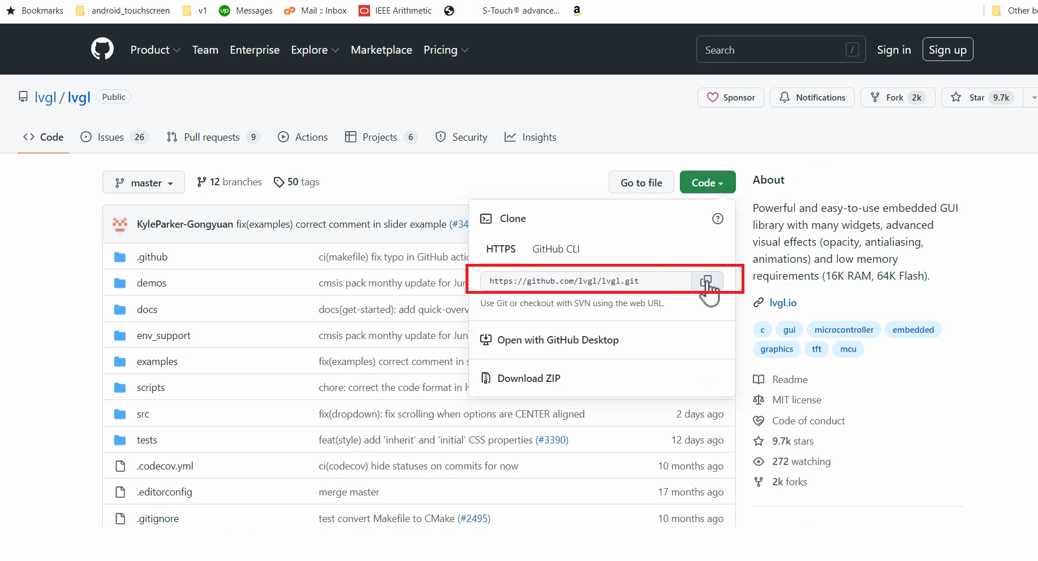This screenshot has height=561, width=1038.
Task: Open the IEEE Arithmetic bookmark
Action: tap(395, 11)
